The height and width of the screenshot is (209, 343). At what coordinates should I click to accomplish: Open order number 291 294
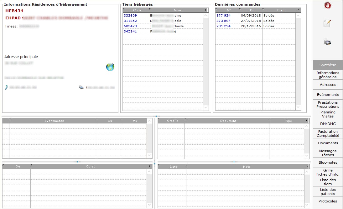coord(223,26)
